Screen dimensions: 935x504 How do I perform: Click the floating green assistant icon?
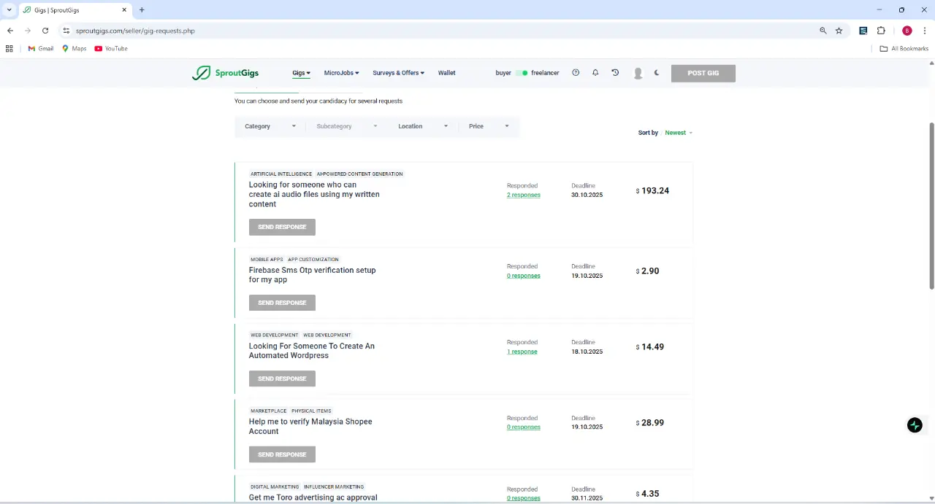915,425
